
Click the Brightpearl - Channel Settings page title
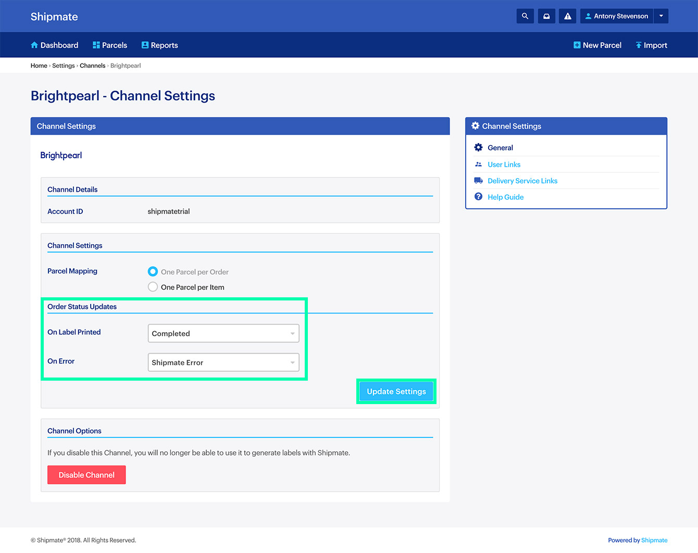click(x=123, y=96)
